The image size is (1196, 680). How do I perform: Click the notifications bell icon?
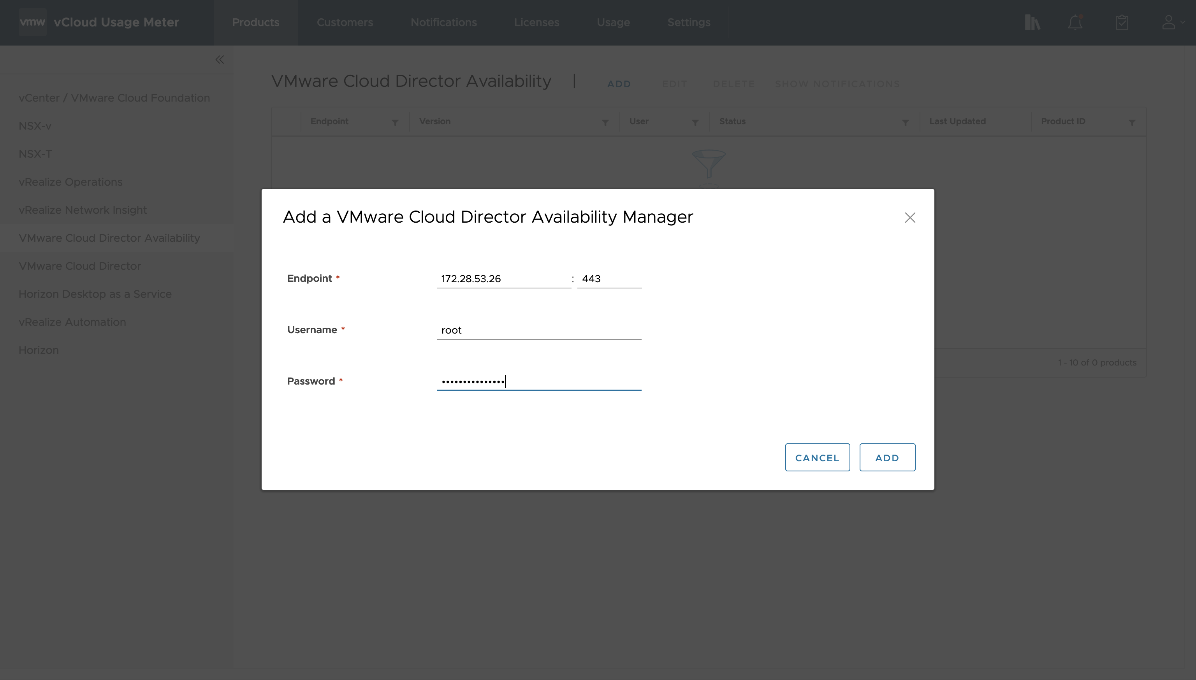(x=1075, y=23)
